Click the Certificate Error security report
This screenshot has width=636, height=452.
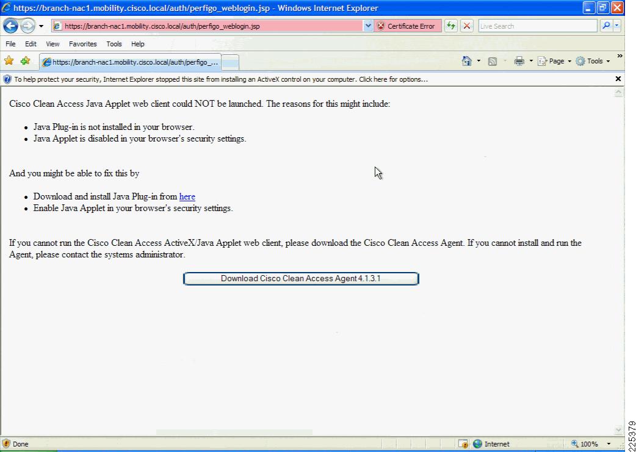click(407, 26)
